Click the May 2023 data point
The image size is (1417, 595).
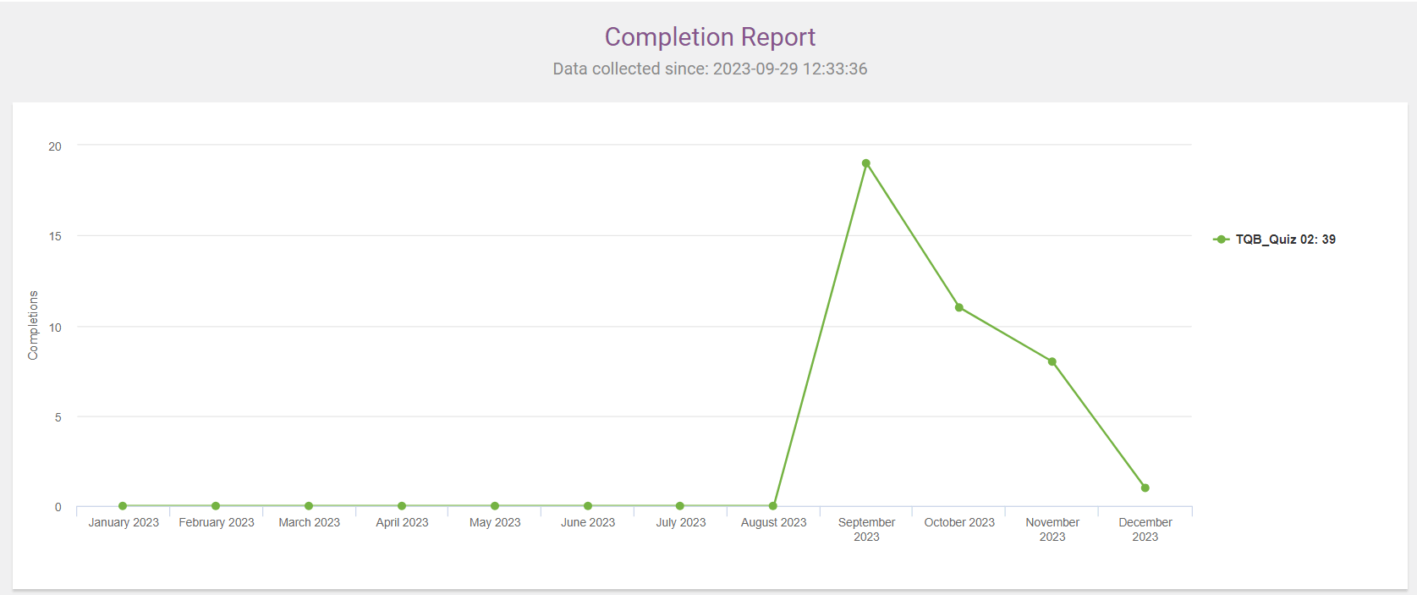(495, 506)
